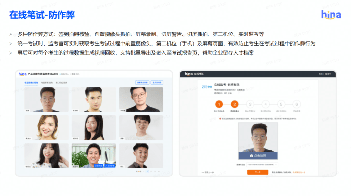Image resolution: width=351 pixels, height=196 pixels.
Task: Click the hina logo in proctoring room header
Action: [22, 74]
